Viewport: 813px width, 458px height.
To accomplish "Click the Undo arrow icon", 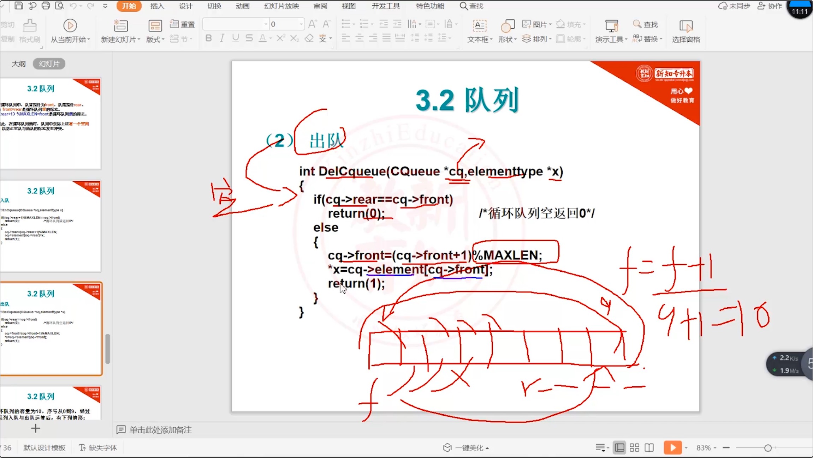I will click(73, 6).
